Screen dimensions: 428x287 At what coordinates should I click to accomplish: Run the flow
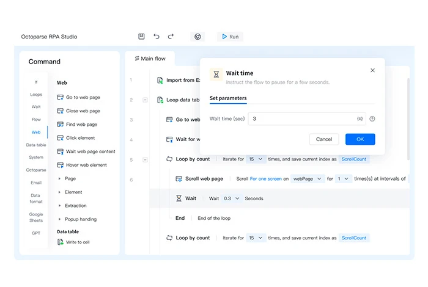coord(230,37)
